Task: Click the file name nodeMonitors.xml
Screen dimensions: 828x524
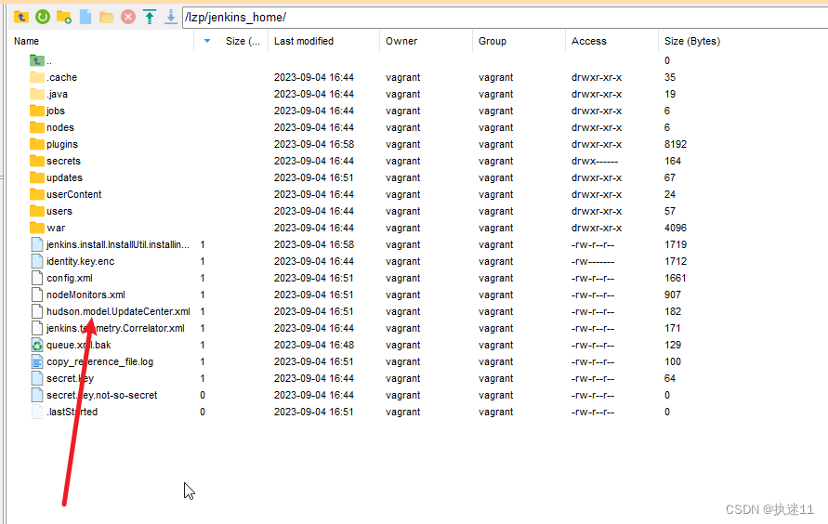Action: point(85,295)
